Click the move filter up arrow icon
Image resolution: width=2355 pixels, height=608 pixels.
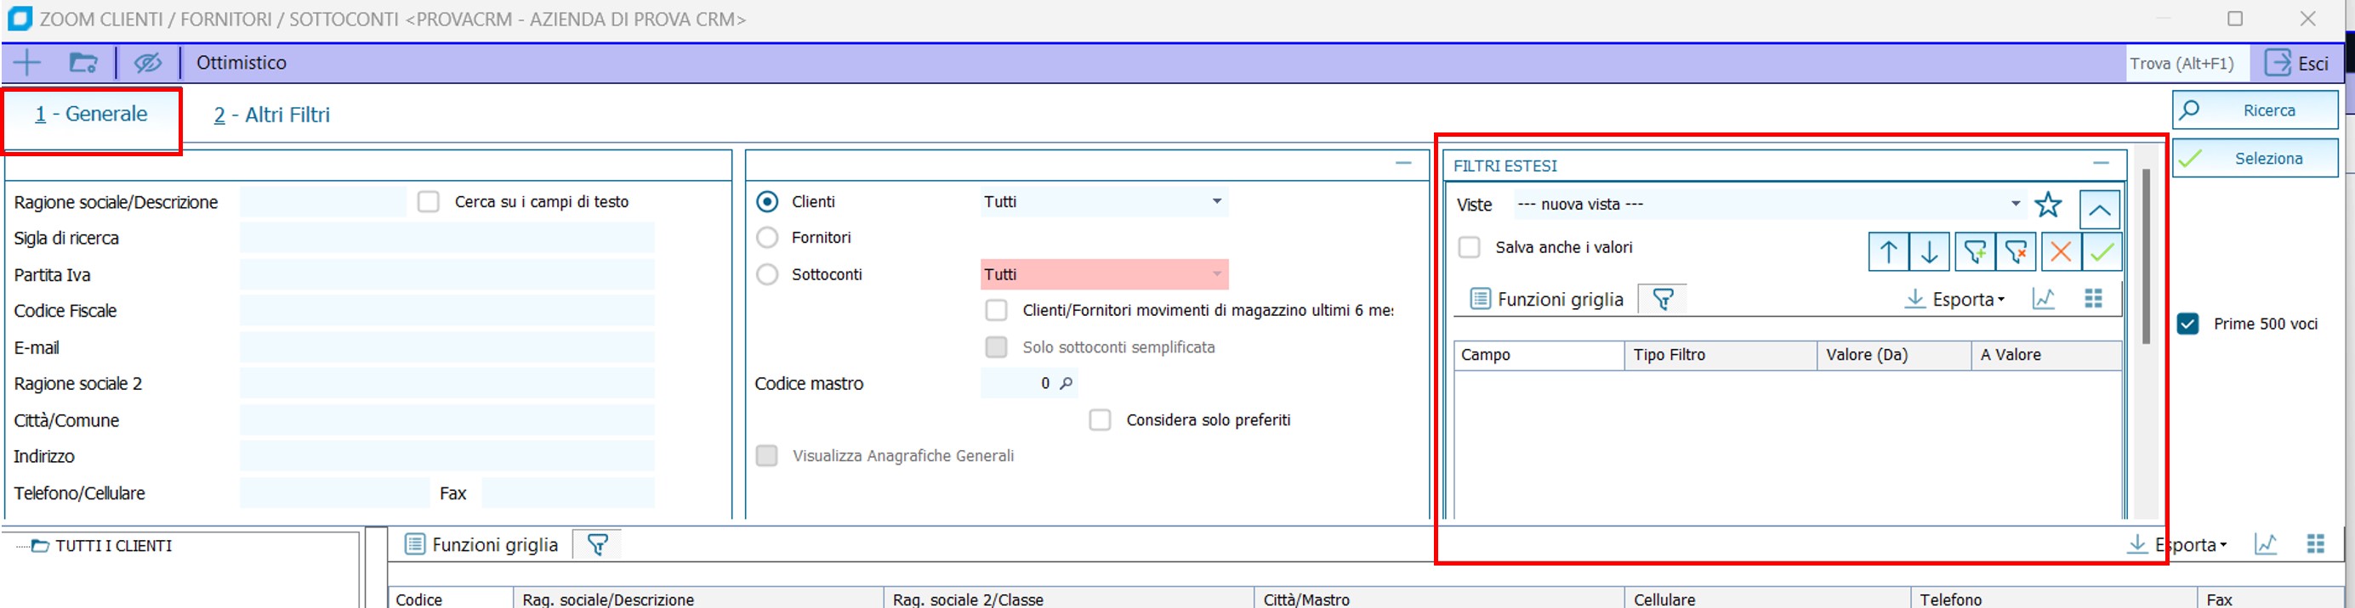1889,252
